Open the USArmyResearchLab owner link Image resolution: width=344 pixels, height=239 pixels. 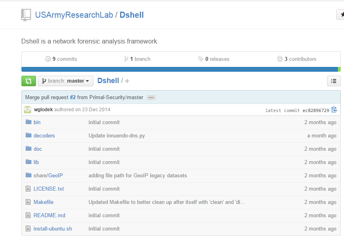tap(74, 15)
